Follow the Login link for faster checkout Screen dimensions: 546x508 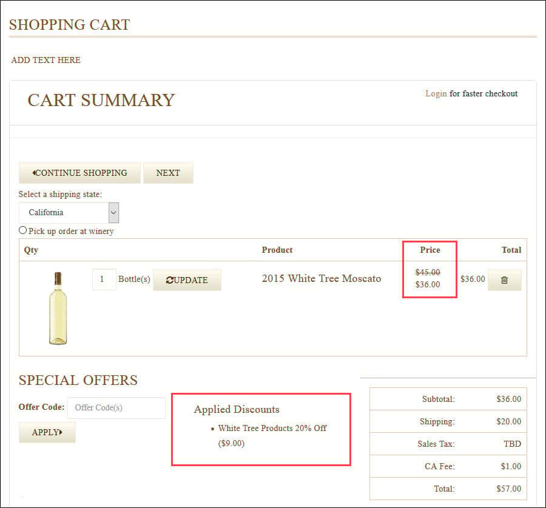click(x=436, y=93)
